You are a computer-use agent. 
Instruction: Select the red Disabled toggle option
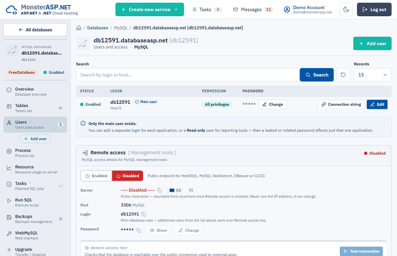128,176
